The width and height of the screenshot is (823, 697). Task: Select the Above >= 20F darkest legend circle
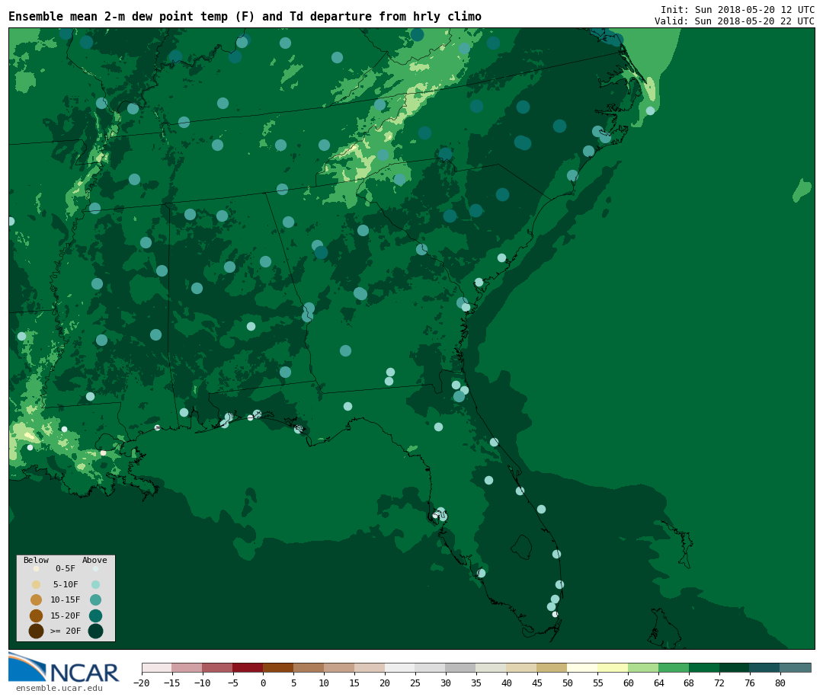(95, 631)
